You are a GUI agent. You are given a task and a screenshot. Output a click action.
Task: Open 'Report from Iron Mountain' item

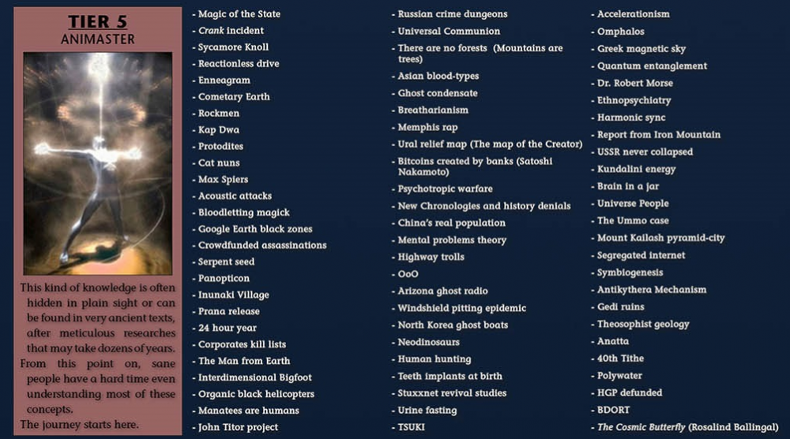[x=658, y=135]
